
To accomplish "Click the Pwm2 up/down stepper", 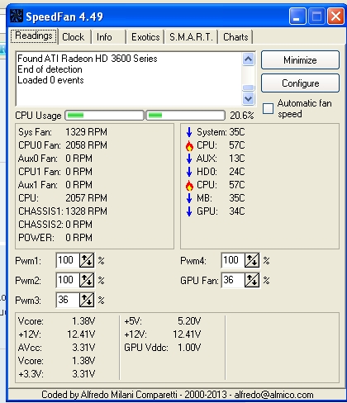I will (87, 280).
